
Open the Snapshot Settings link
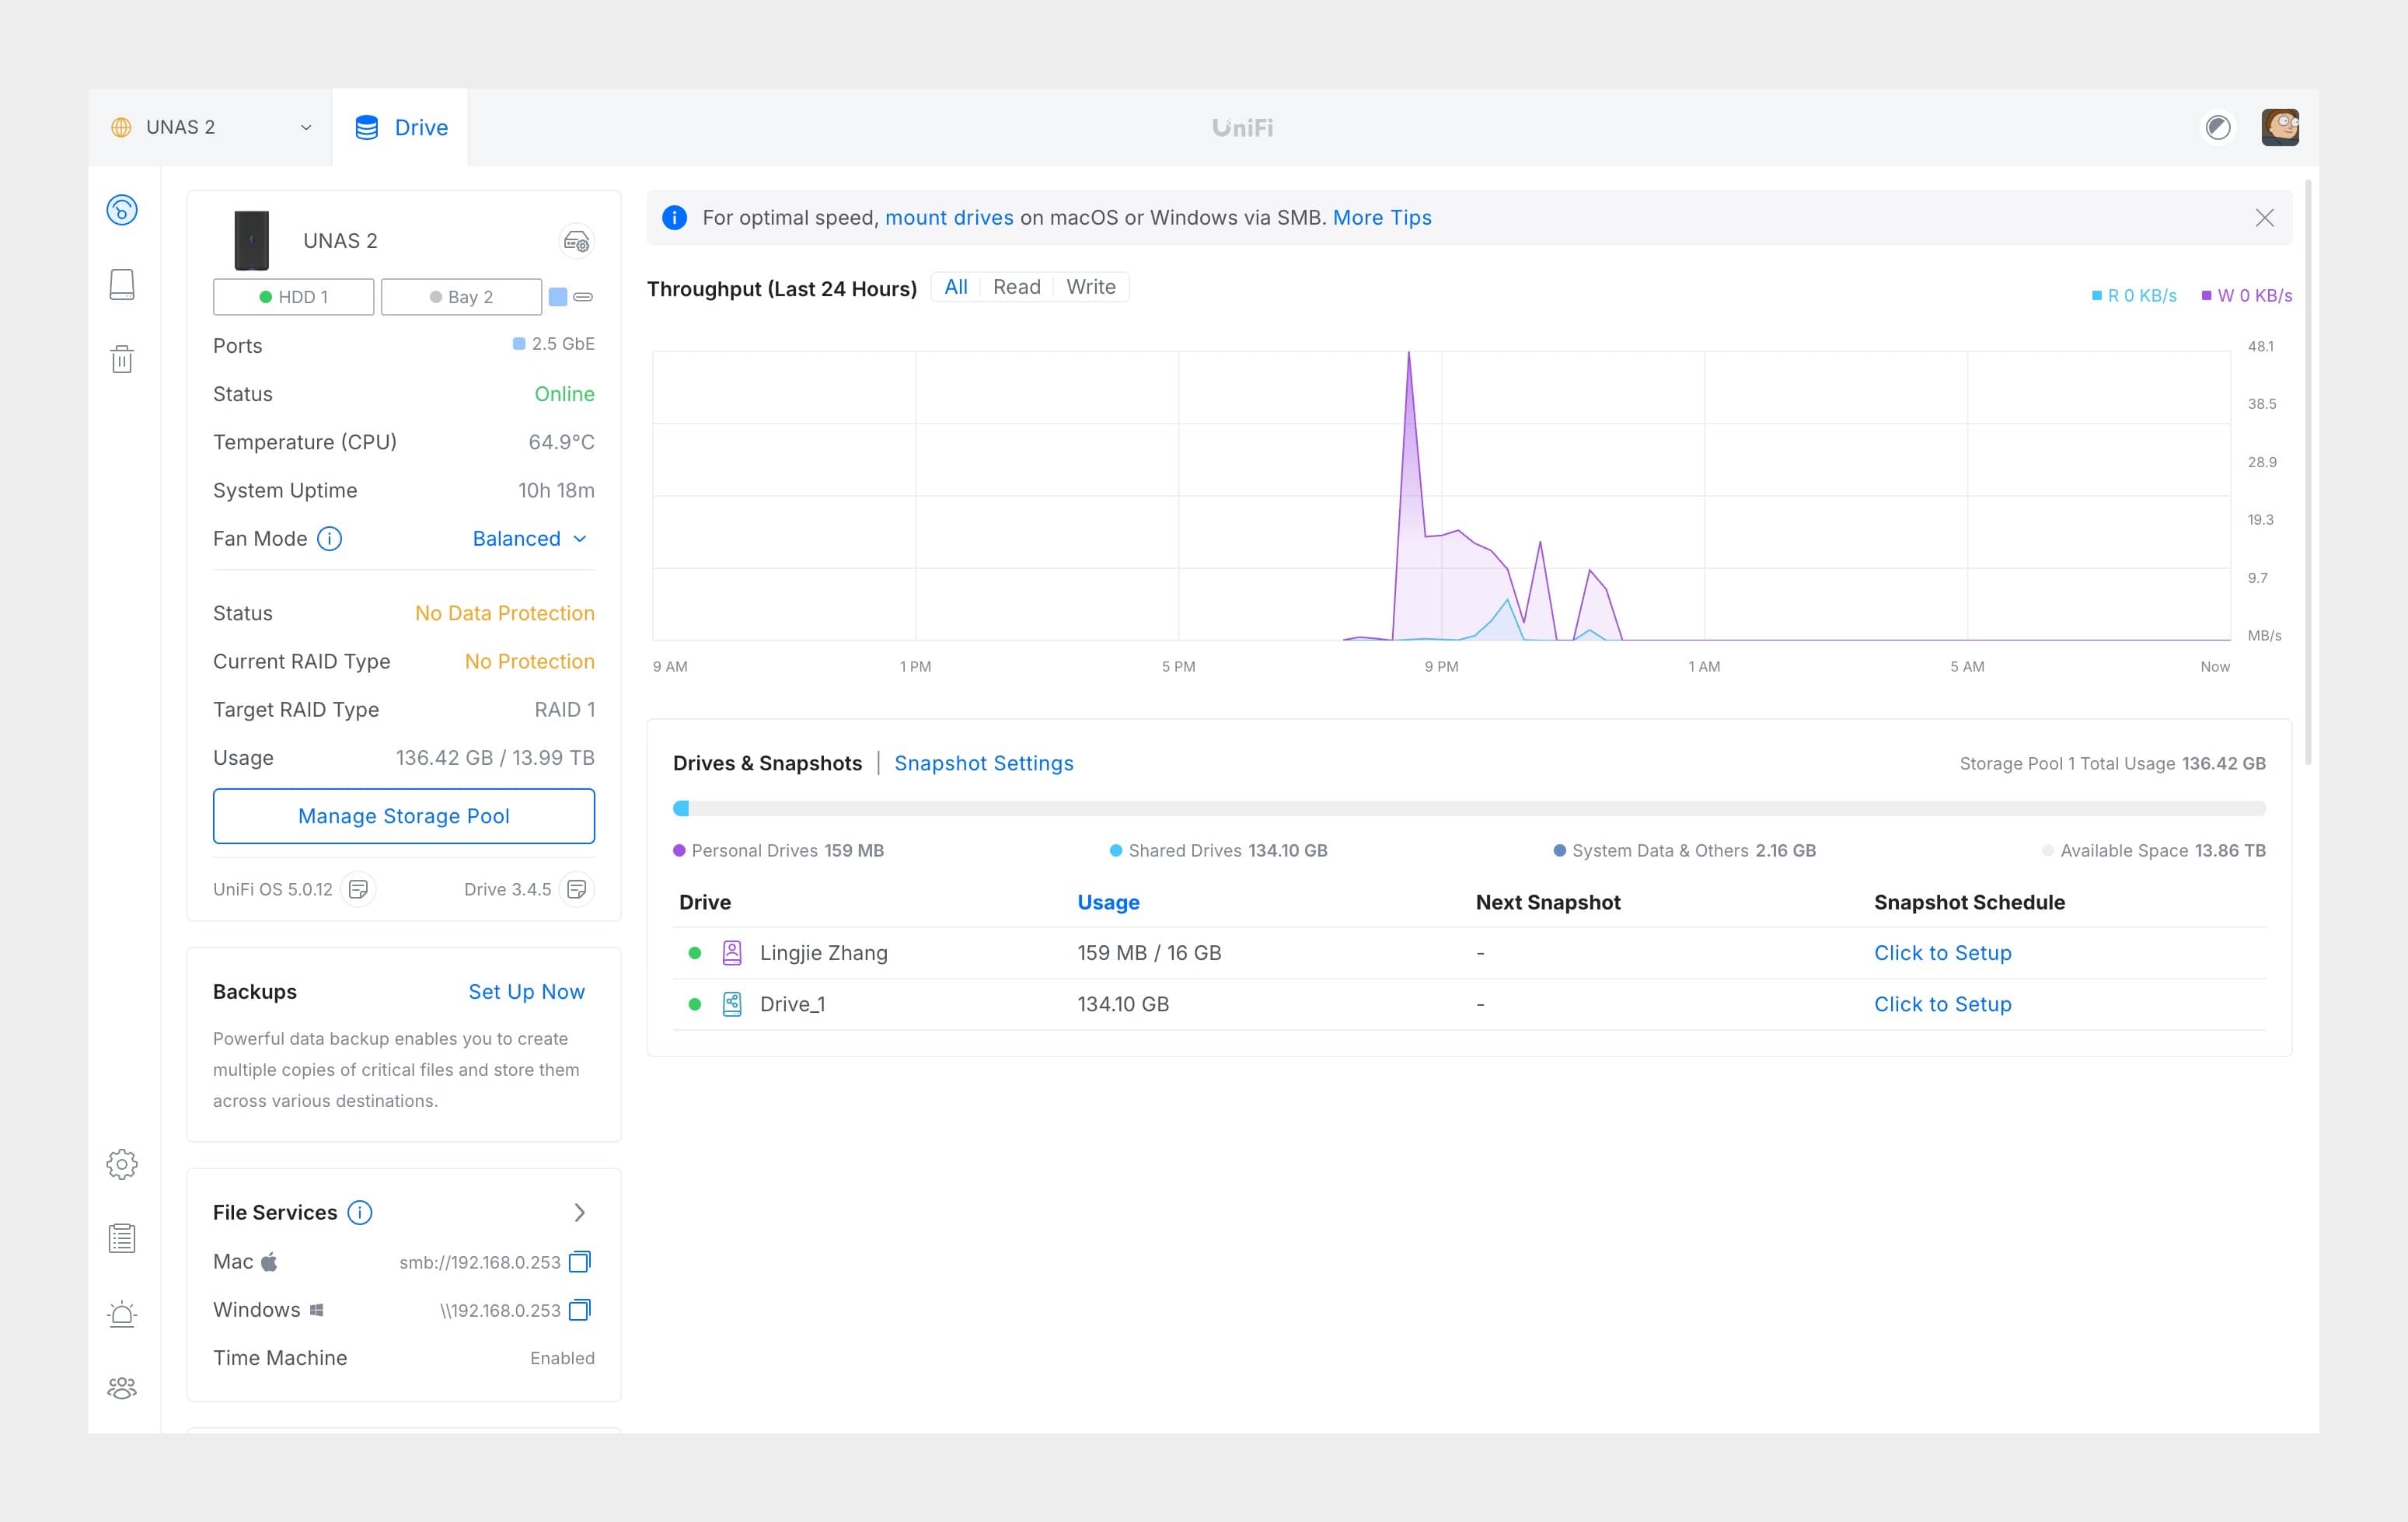tap(983, 763)
